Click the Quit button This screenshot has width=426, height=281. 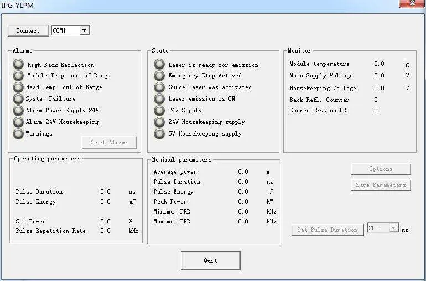click(211, 261)
